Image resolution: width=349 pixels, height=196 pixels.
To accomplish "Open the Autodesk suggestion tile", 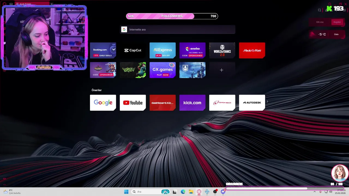I will (252, 103).
